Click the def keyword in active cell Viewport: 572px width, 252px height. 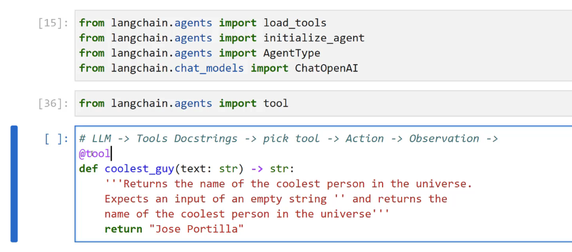point(88,168)
